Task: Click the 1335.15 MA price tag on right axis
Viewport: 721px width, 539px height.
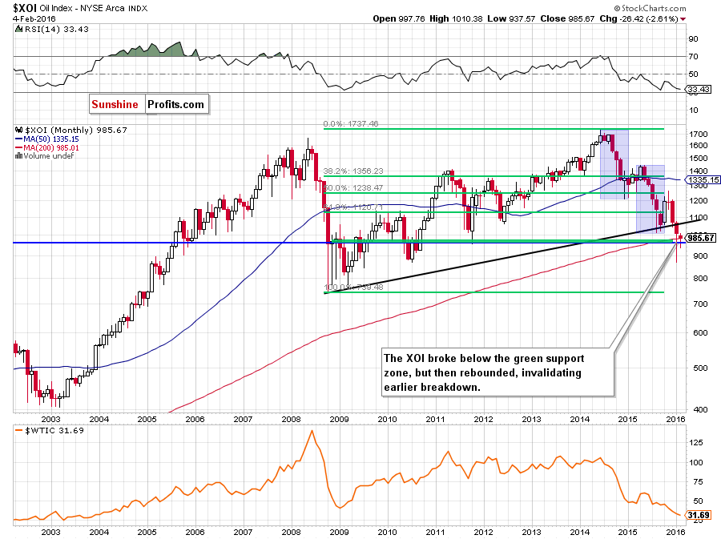Action: [703, 179]
